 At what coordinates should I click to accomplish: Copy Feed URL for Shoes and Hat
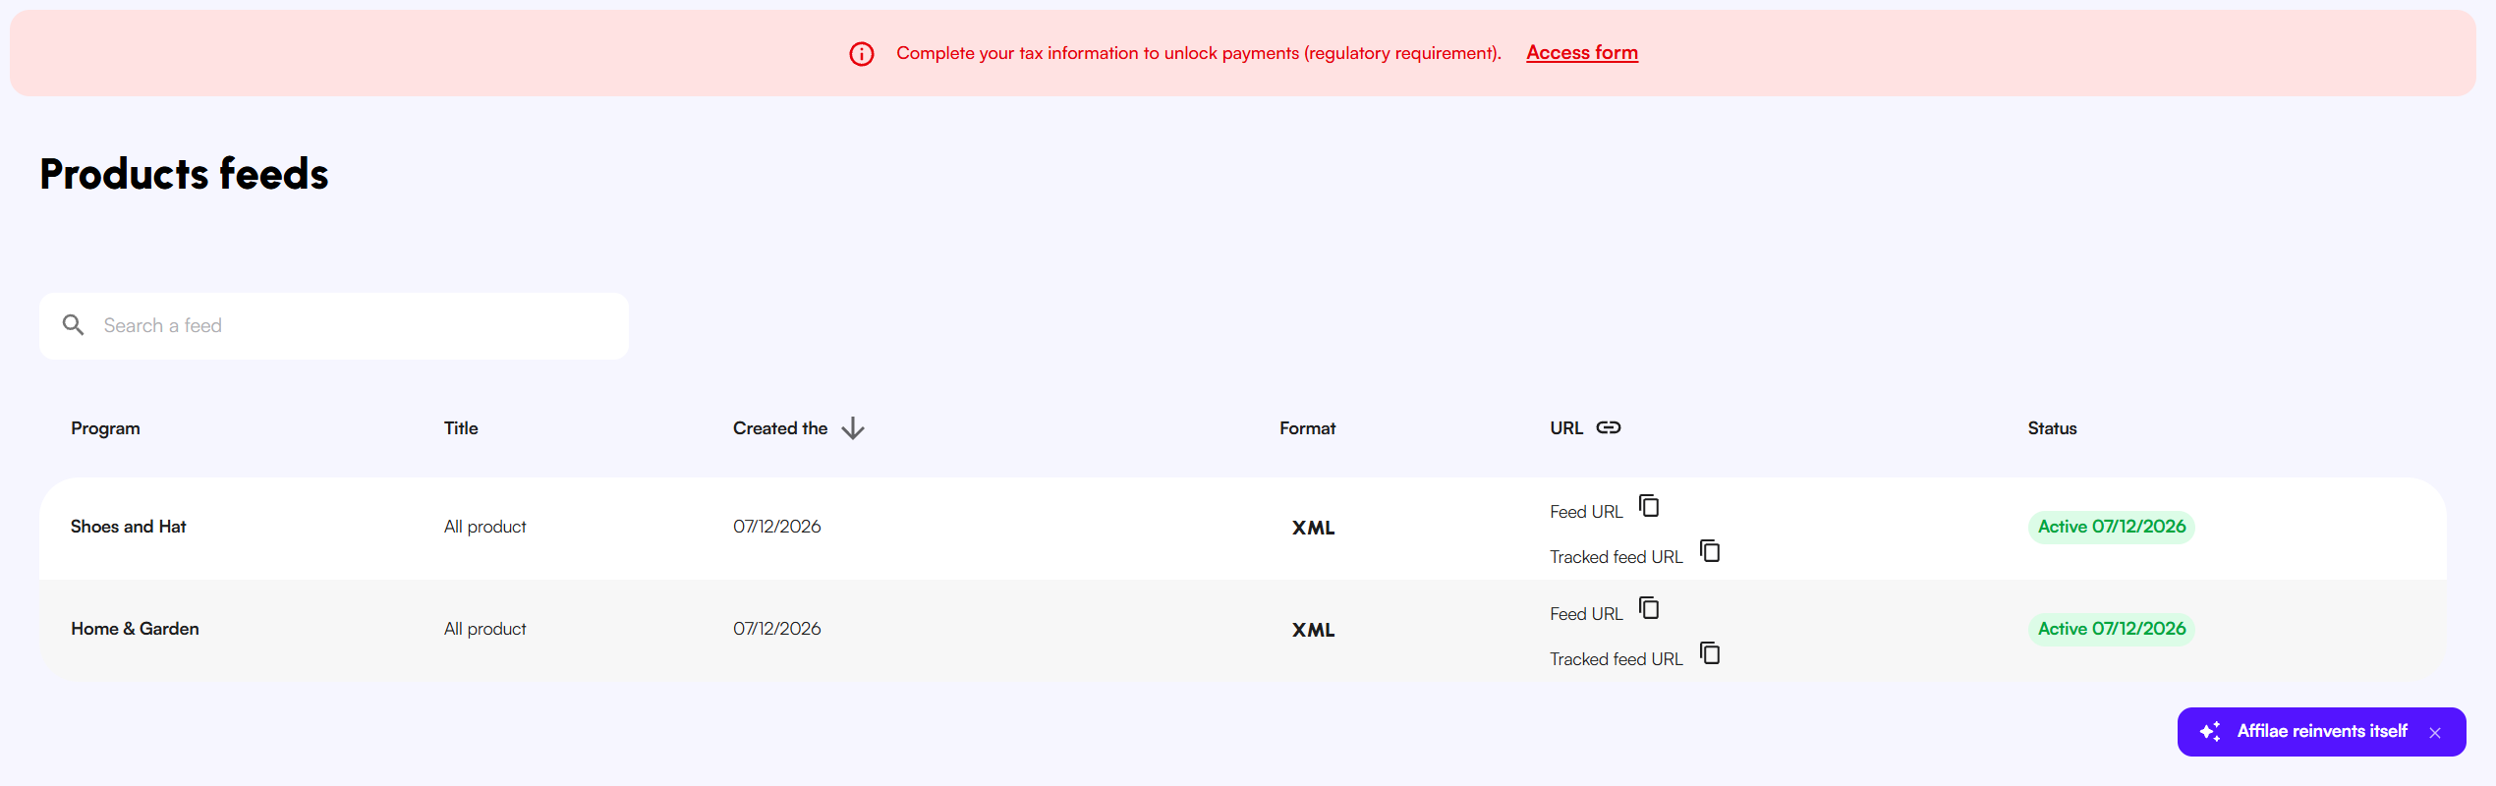[1649, 506]
